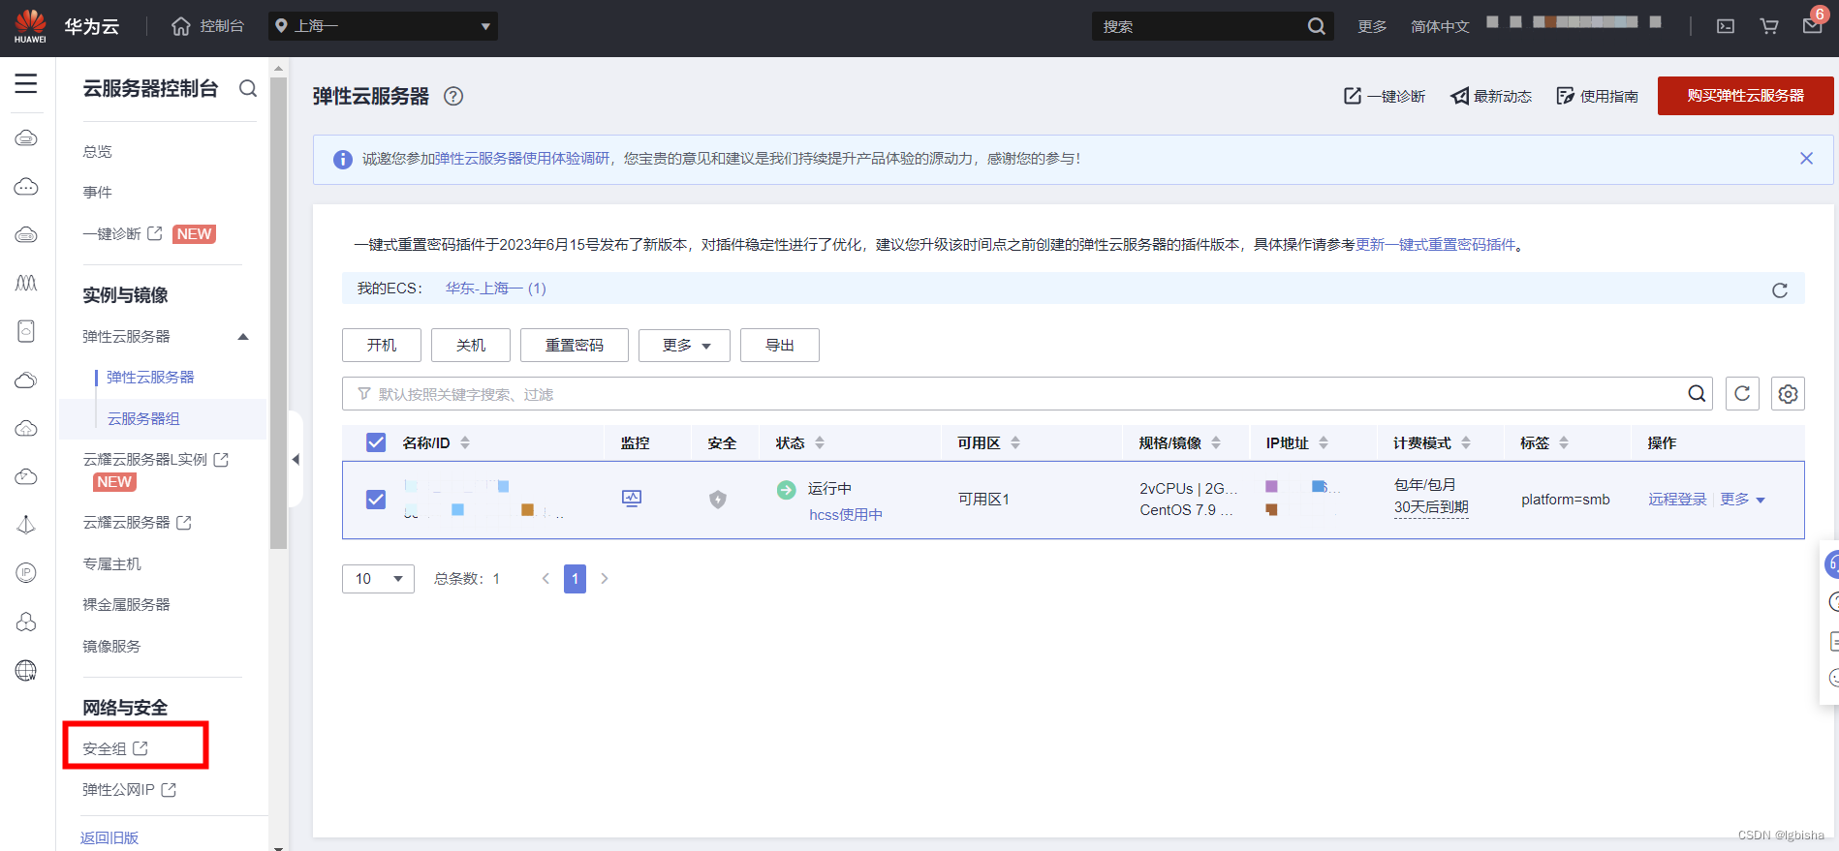1839x851 pixels.
Task: Open 总览 in sidebar
Action: 97,152
